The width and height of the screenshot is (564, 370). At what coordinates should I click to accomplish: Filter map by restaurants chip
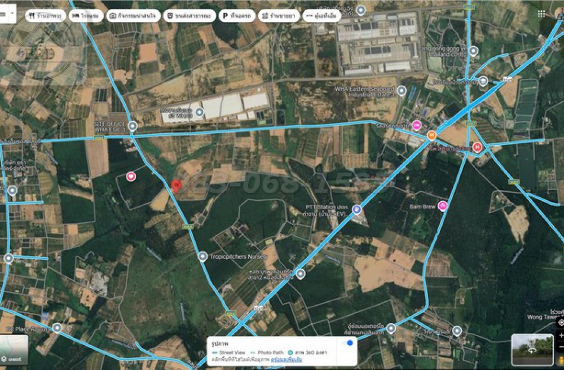point(45,16)
